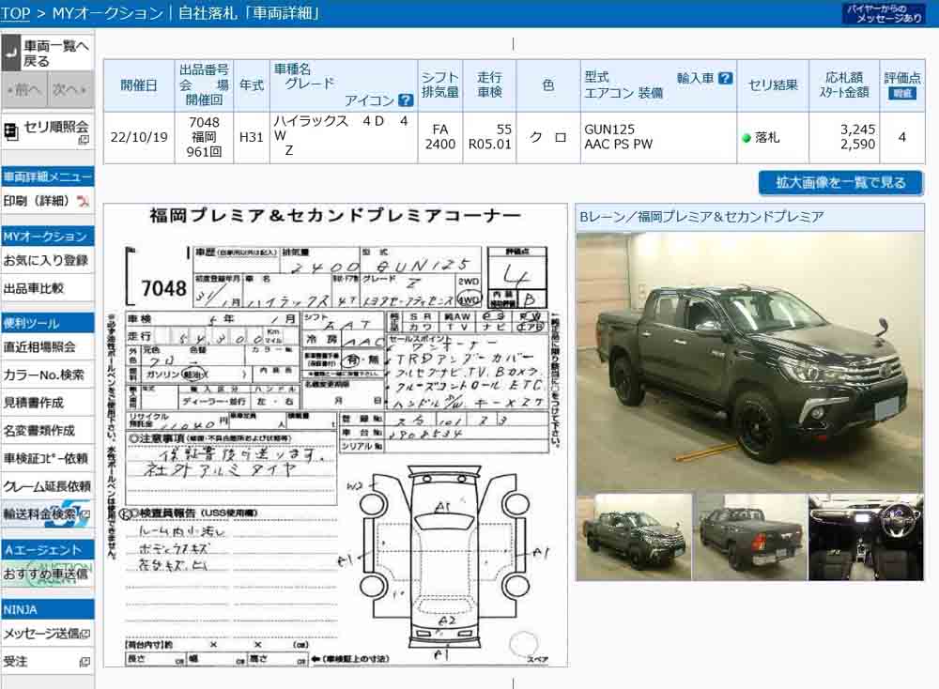Open 直近相場照会 tool
Image resolution: width=939 pixels, height=689 pixels.
(47, 346)
